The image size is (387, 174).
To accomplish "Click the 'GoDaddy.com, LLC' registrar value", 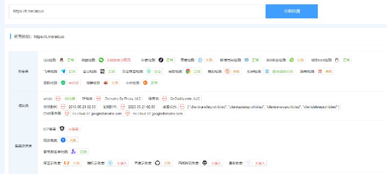I will click(185, 99).
